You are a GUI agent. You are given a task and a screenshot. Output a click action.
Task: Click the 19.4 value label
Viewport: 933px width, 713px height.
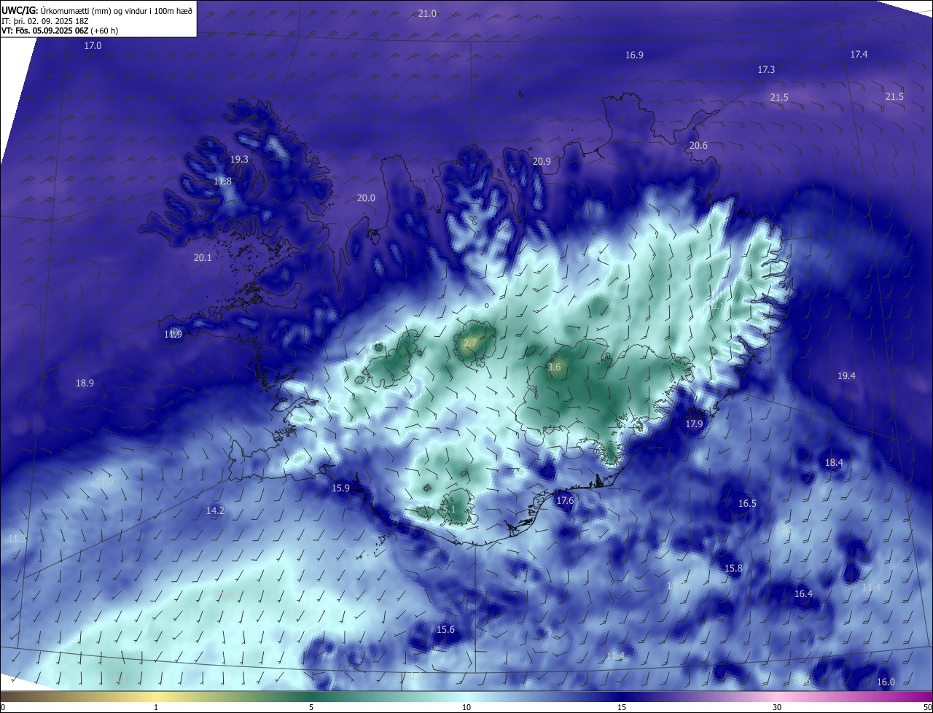(x=846, y=376)
